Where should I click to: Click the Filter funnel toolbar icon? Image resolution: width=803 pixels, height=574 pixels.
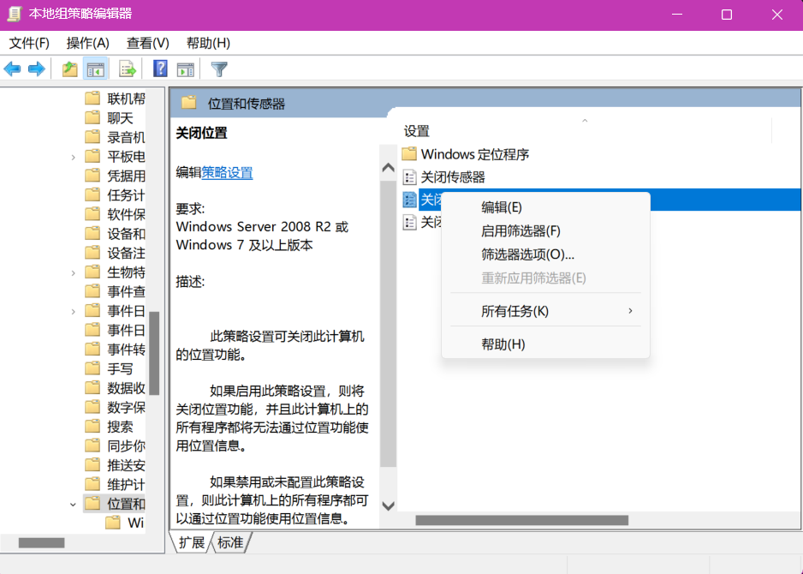point(219,69)
